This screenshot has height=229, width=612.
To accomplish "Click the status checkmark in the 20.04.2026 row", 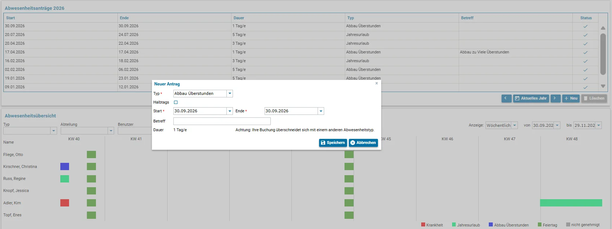I will (x=585, y=44).
